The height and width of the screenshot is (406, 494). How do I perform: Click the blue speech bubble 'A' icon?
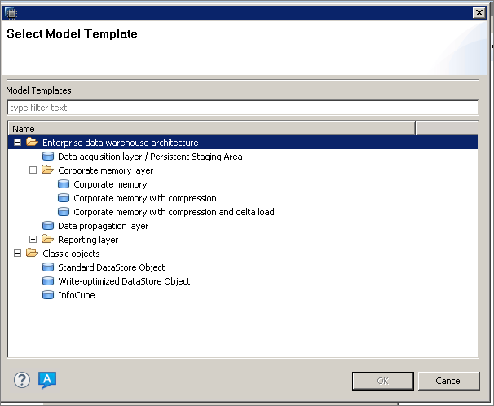(x=47, y=379)
